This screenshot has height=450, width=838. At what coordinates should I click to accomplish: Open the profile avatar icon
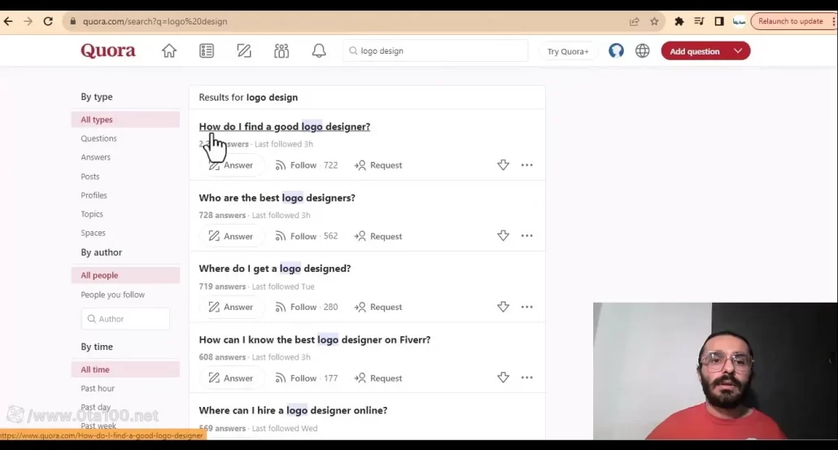tap(617, 51)
